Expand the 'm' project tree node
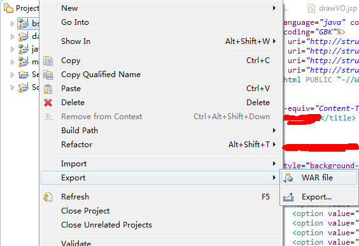359x246 pixels. (x=12, y=62)
